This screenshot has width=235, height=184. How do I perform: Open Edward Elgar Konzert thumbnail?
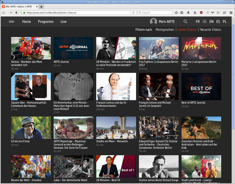pos(159,128)
